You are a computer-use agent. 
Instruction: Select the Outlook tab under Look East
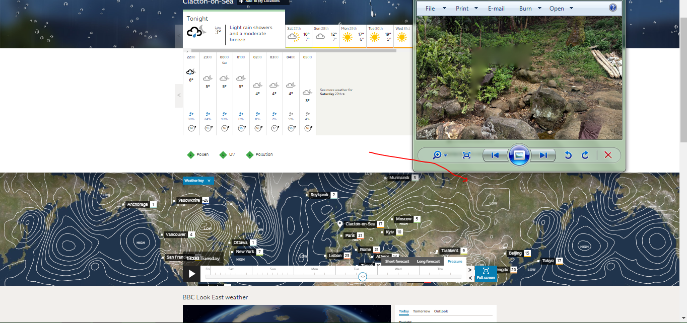[441, 311]
